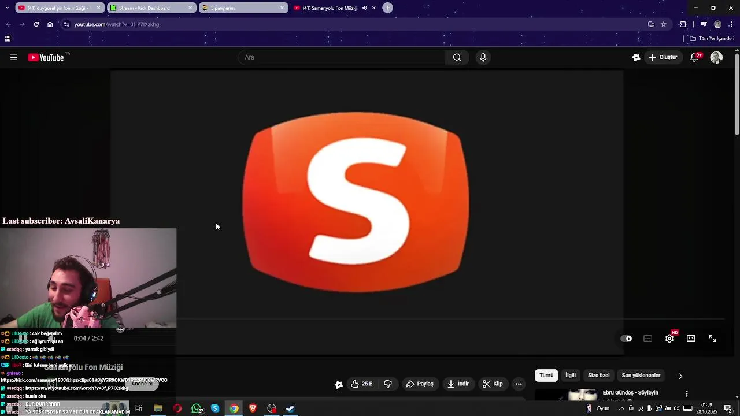The height and width of the screenshot is (416, 740).
Task: Go to browser home page
Action: click(x=50, y=24)
